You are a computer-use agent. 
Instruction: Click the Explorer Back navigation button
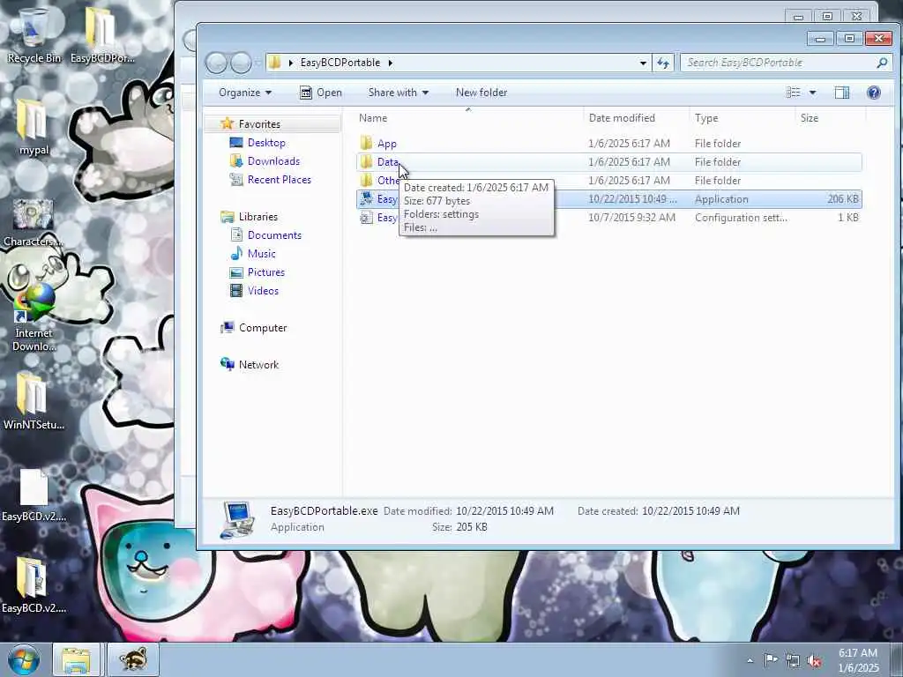pyautogui.click(x=217, y=63)
